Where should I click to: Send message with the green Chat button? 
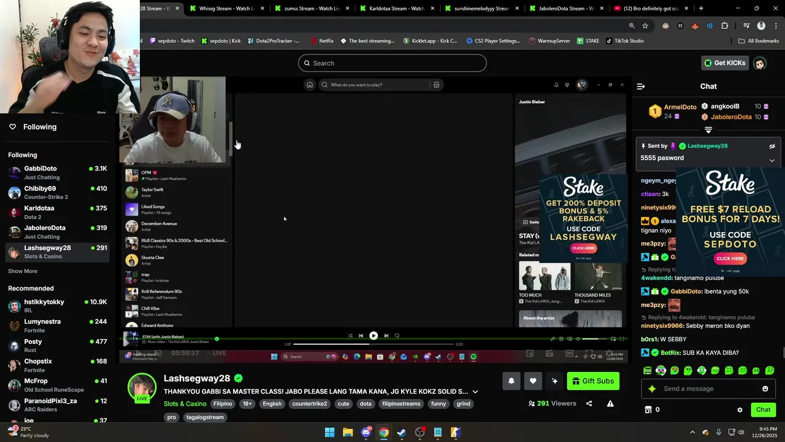tap(763, 409)
